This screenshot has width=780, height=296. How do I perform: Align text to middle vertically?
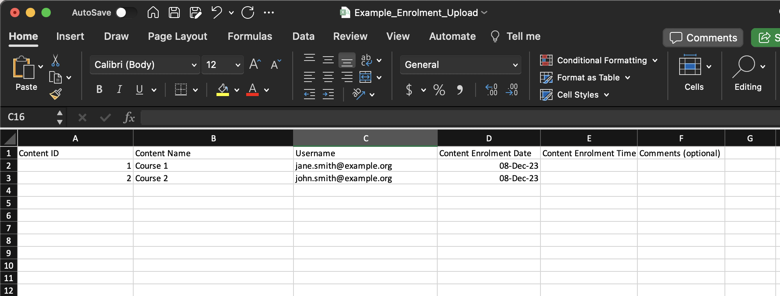tap(328, 60)
